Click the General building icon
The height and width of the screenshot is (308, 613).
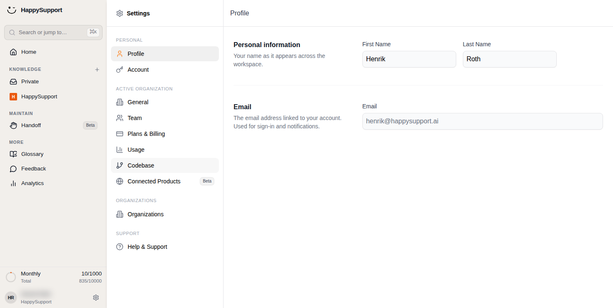[x=120, y=102]
